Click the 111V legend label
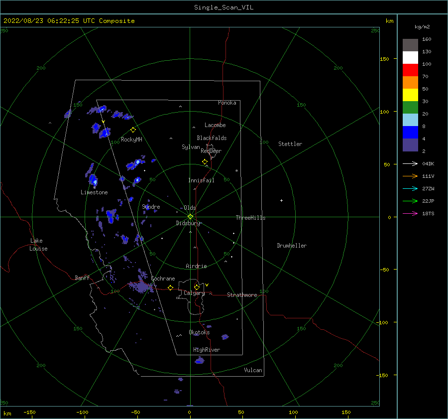 click(428, 176)
